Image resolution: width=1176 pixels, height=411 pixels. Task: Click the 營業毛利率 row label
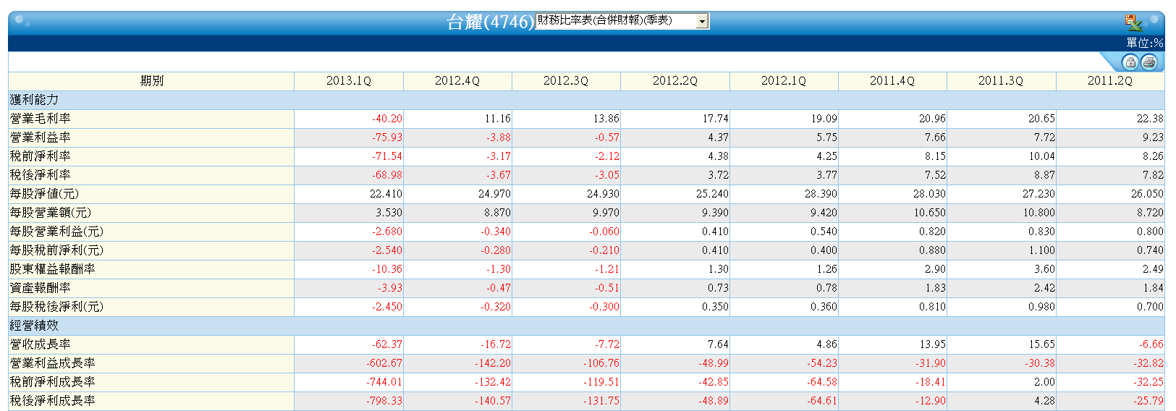pyautogui.click(x=41, y=119)
